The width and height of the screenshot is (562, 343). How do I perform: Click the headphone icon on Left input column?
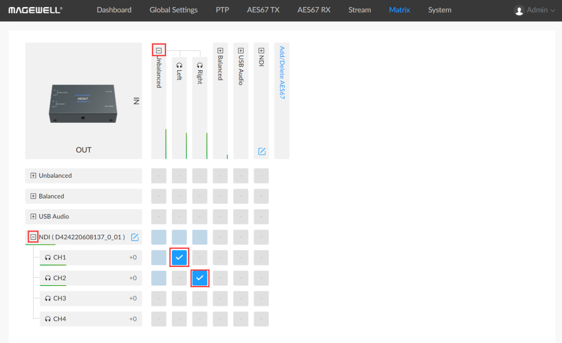tap(179, 65)
